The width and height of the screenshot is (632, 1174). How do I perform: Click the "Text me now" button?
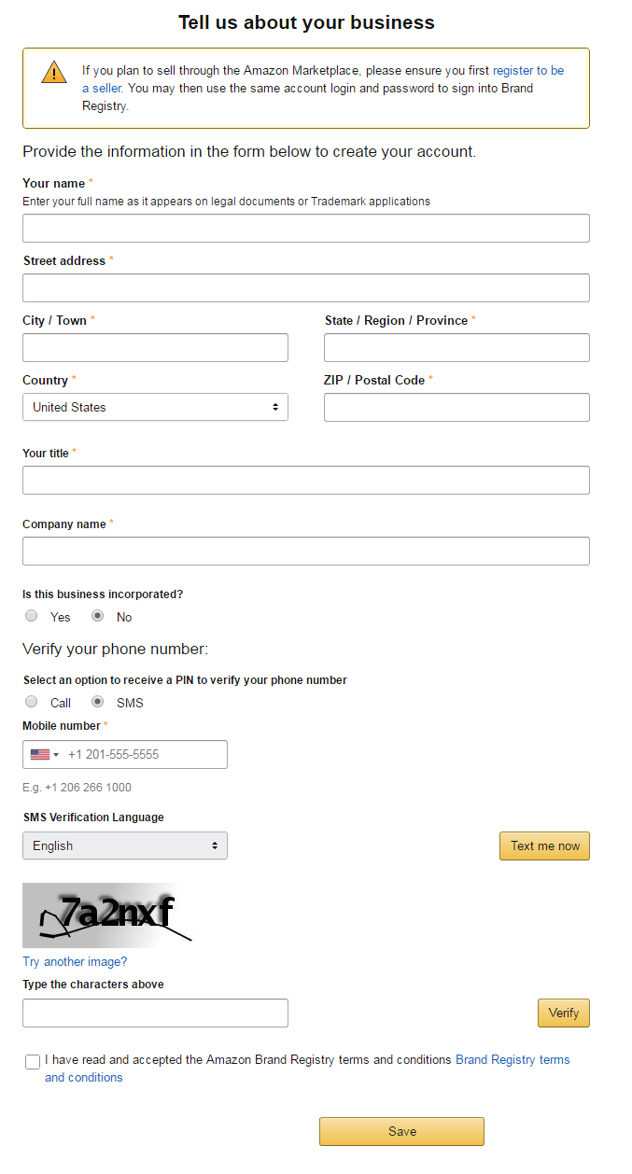(x=544, y=846)
